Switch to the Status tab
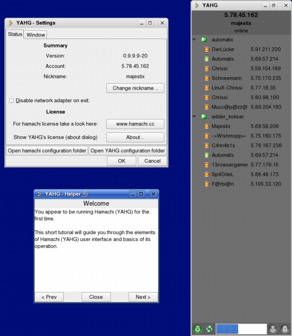 click(15, 34)
